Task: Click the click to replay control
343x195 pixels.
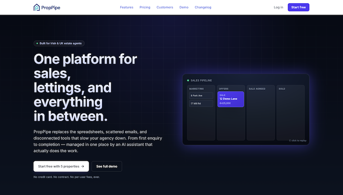Action: point(298,140)
